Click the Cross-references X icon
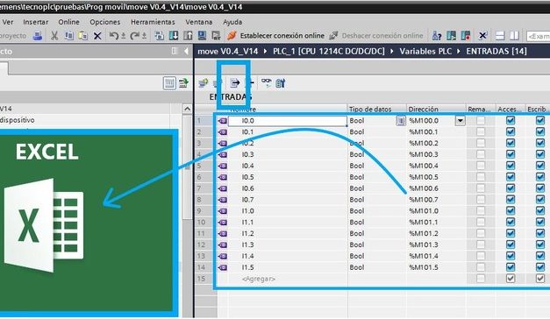Image resolution: width=550 pixels, height=319 pixels. [x=482, y=35]
